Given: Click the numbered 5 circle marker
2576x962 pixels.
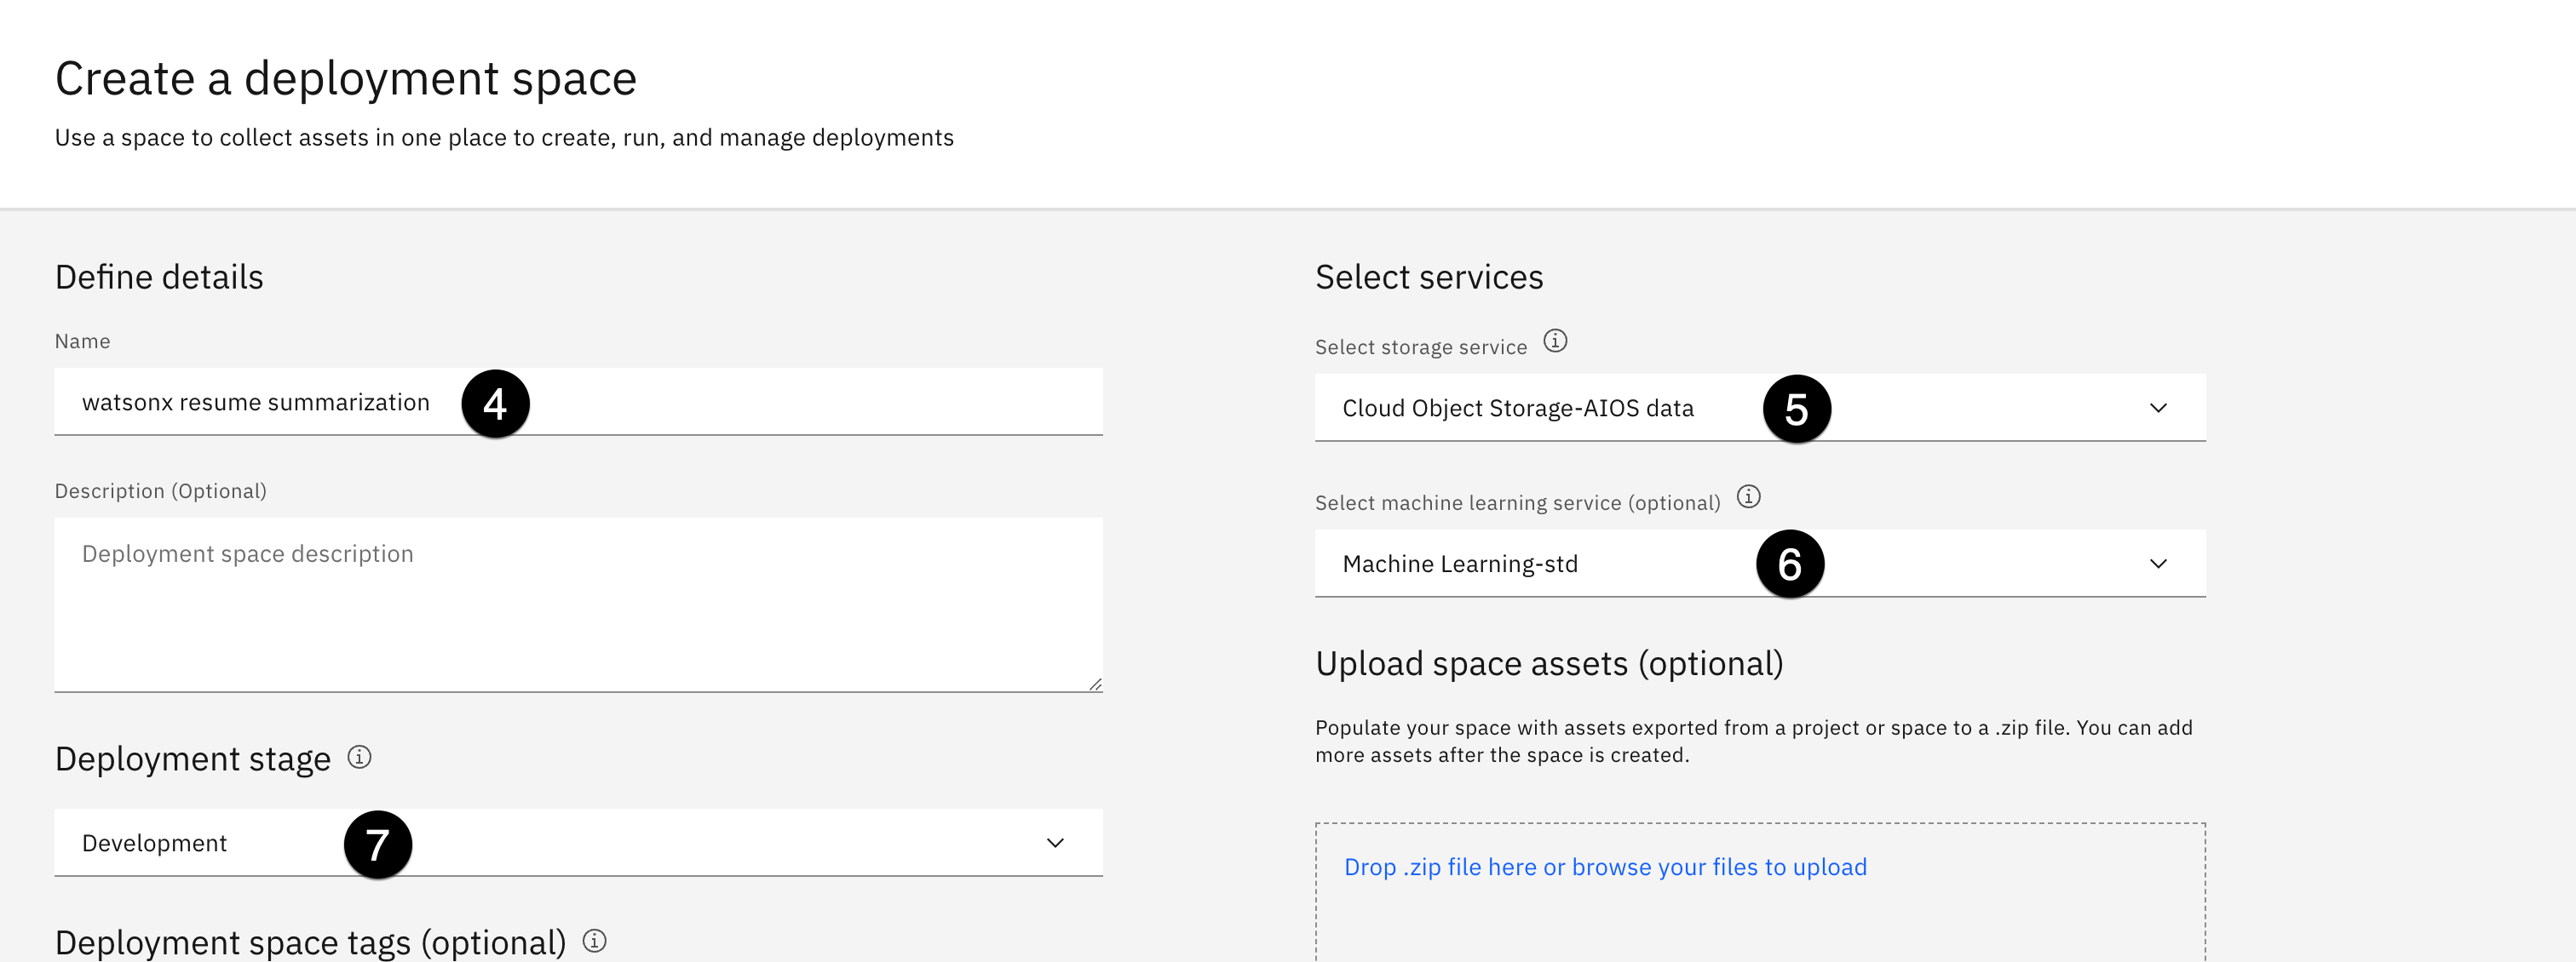Looking at the screenshot, I should click(x=1796, y=409).
